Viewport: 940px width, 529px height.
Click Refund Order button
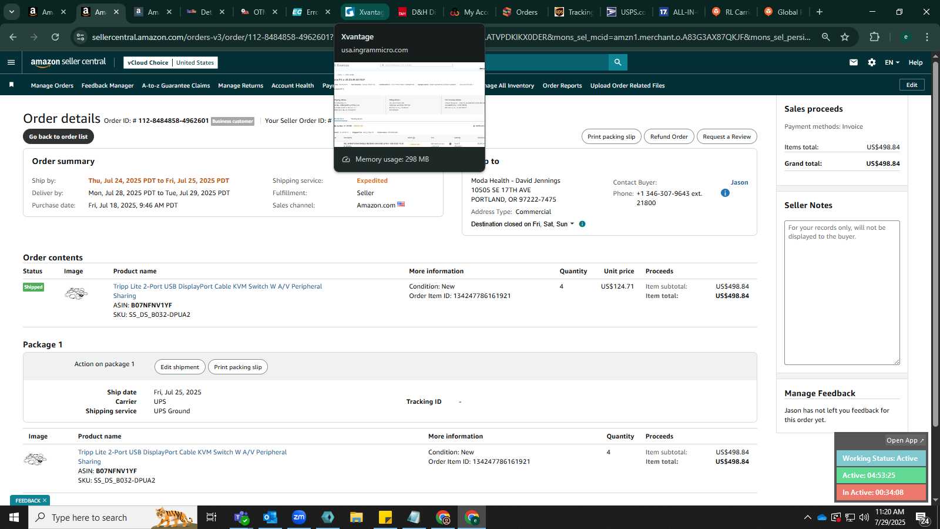point(669,137)
